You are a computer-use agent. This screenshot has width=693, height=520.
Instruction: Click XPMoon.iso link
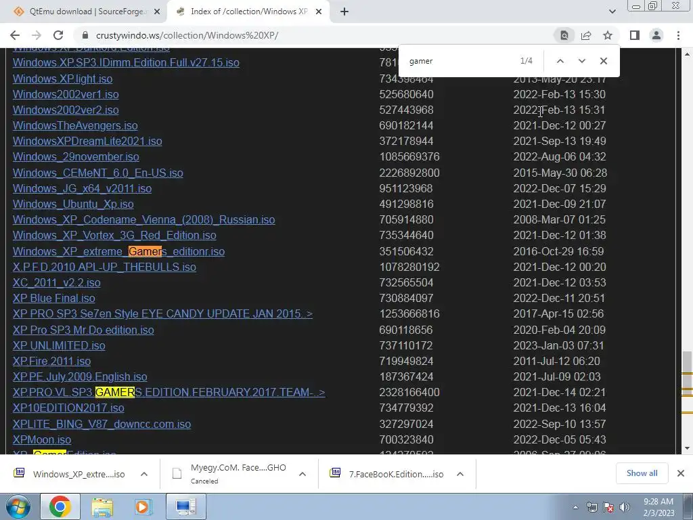coord(41,439)
